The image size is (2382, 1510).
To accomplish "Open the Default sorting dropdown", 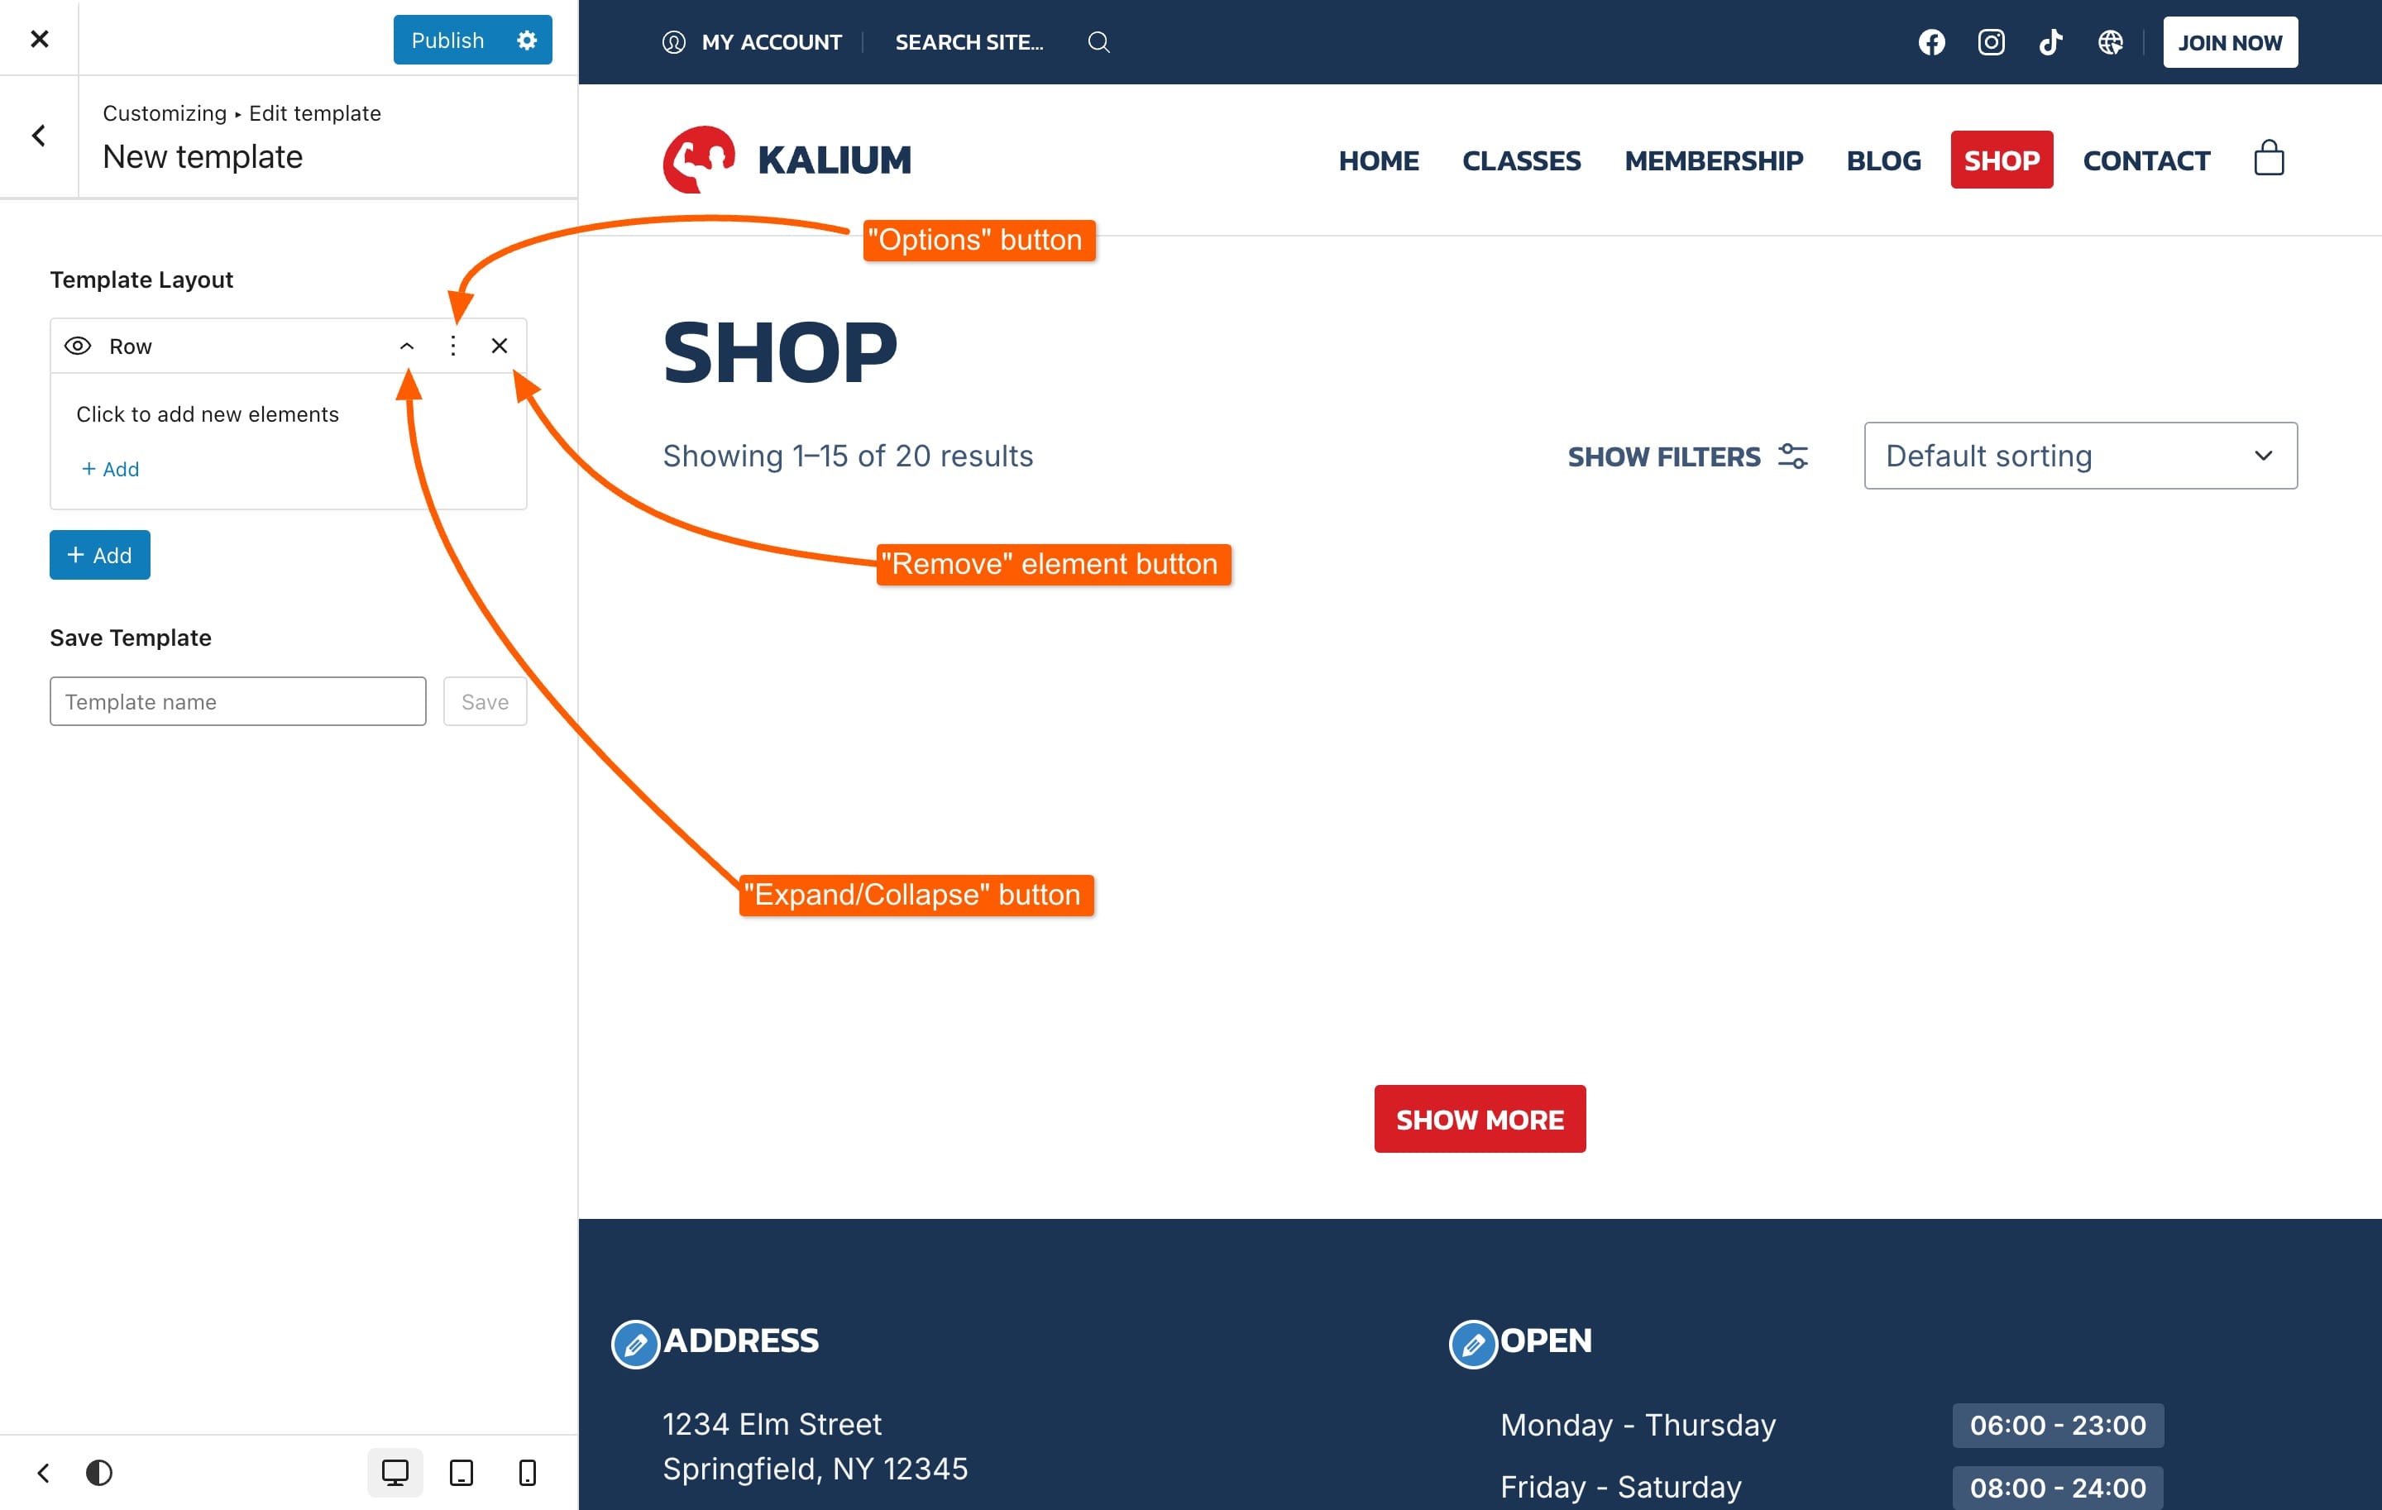I will point(2080,456).
